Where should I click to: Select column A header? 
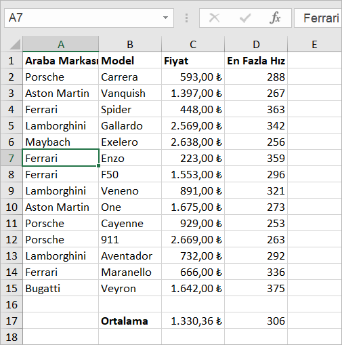click(61, 44)
